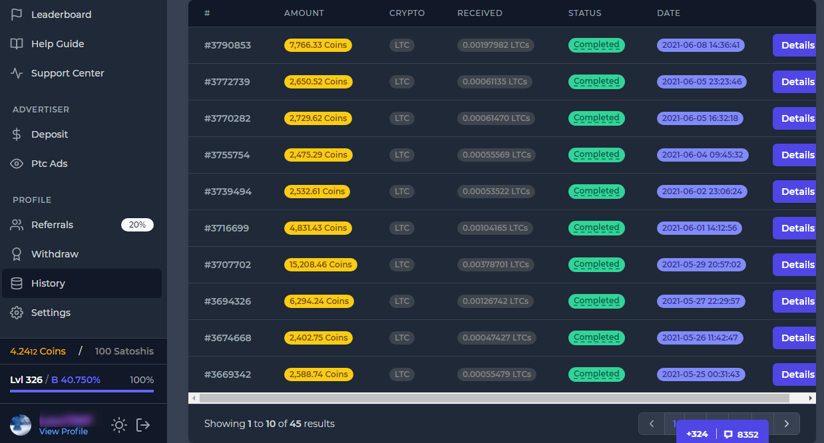Click the Support Center pulse icon

pyautogui.click(x=17, y=73)
